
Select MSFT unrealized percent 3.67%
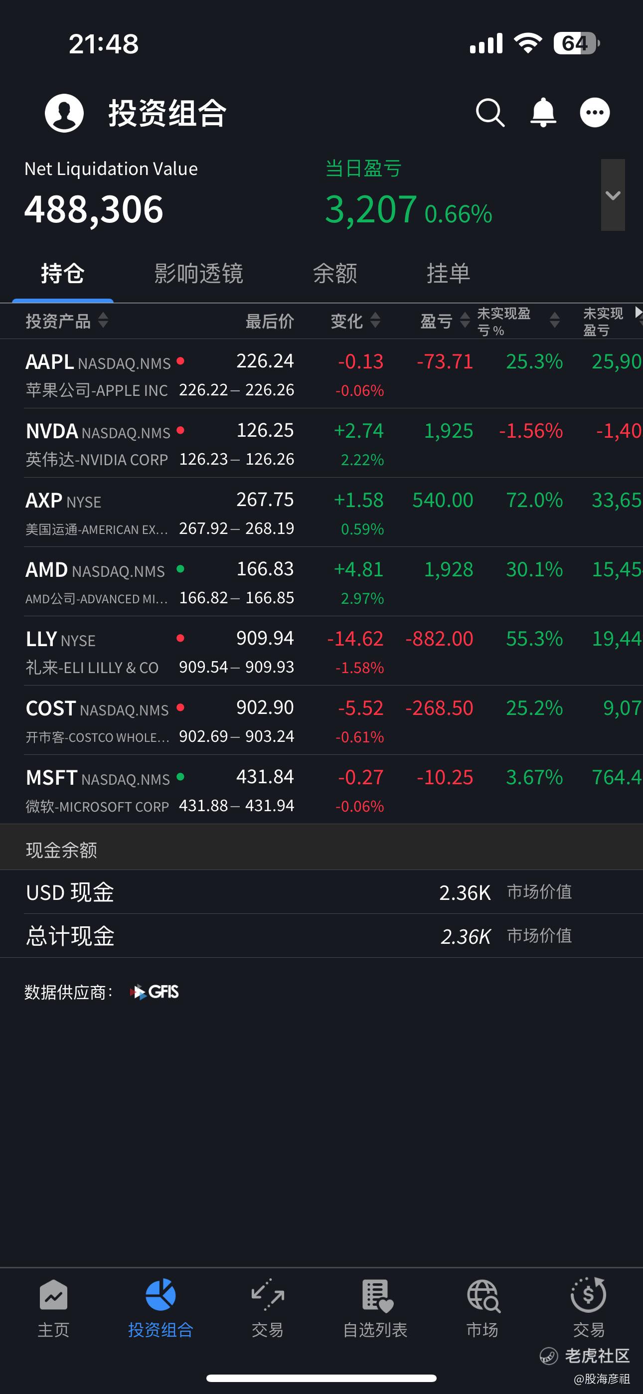(534, 777)
